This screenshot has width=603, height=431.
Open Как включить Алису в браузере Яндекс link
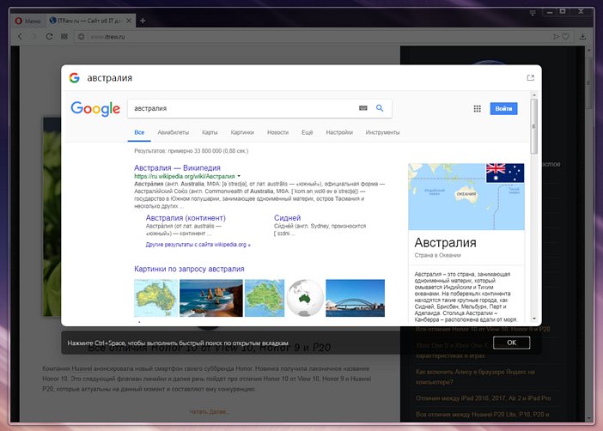[x=475, y=377]
